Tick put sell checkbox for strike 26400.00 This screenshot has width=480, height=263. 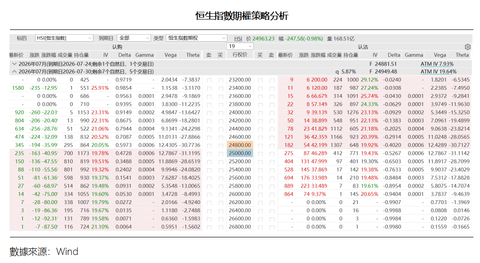click(272, 211)
